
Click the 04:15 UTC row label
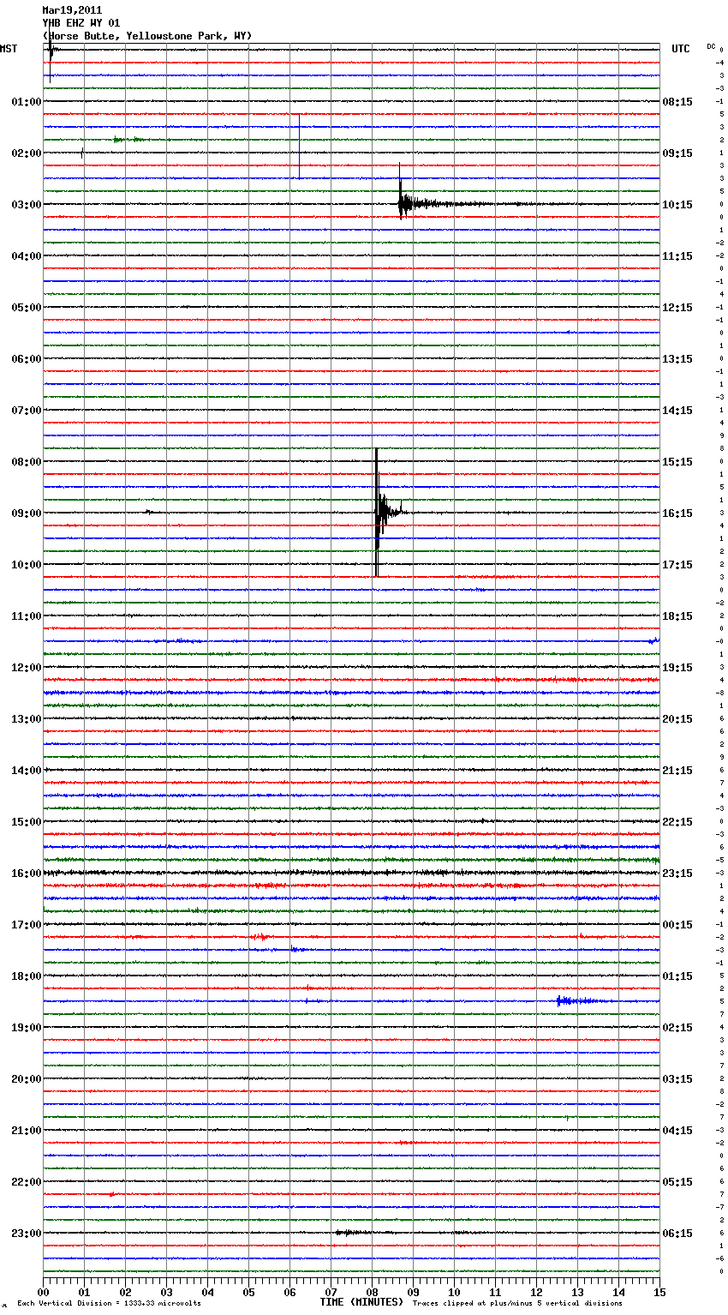(677, 1131)
